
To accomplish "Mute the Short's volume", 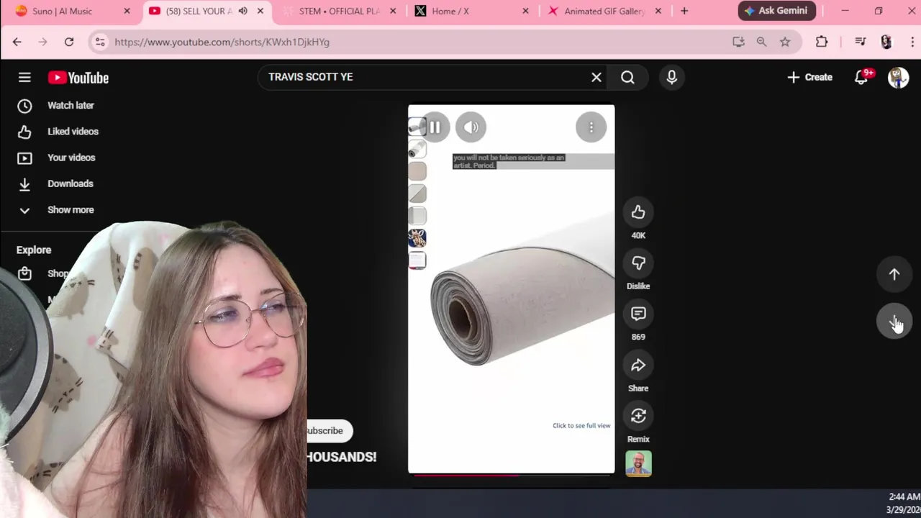I will (x=471, y=127).
